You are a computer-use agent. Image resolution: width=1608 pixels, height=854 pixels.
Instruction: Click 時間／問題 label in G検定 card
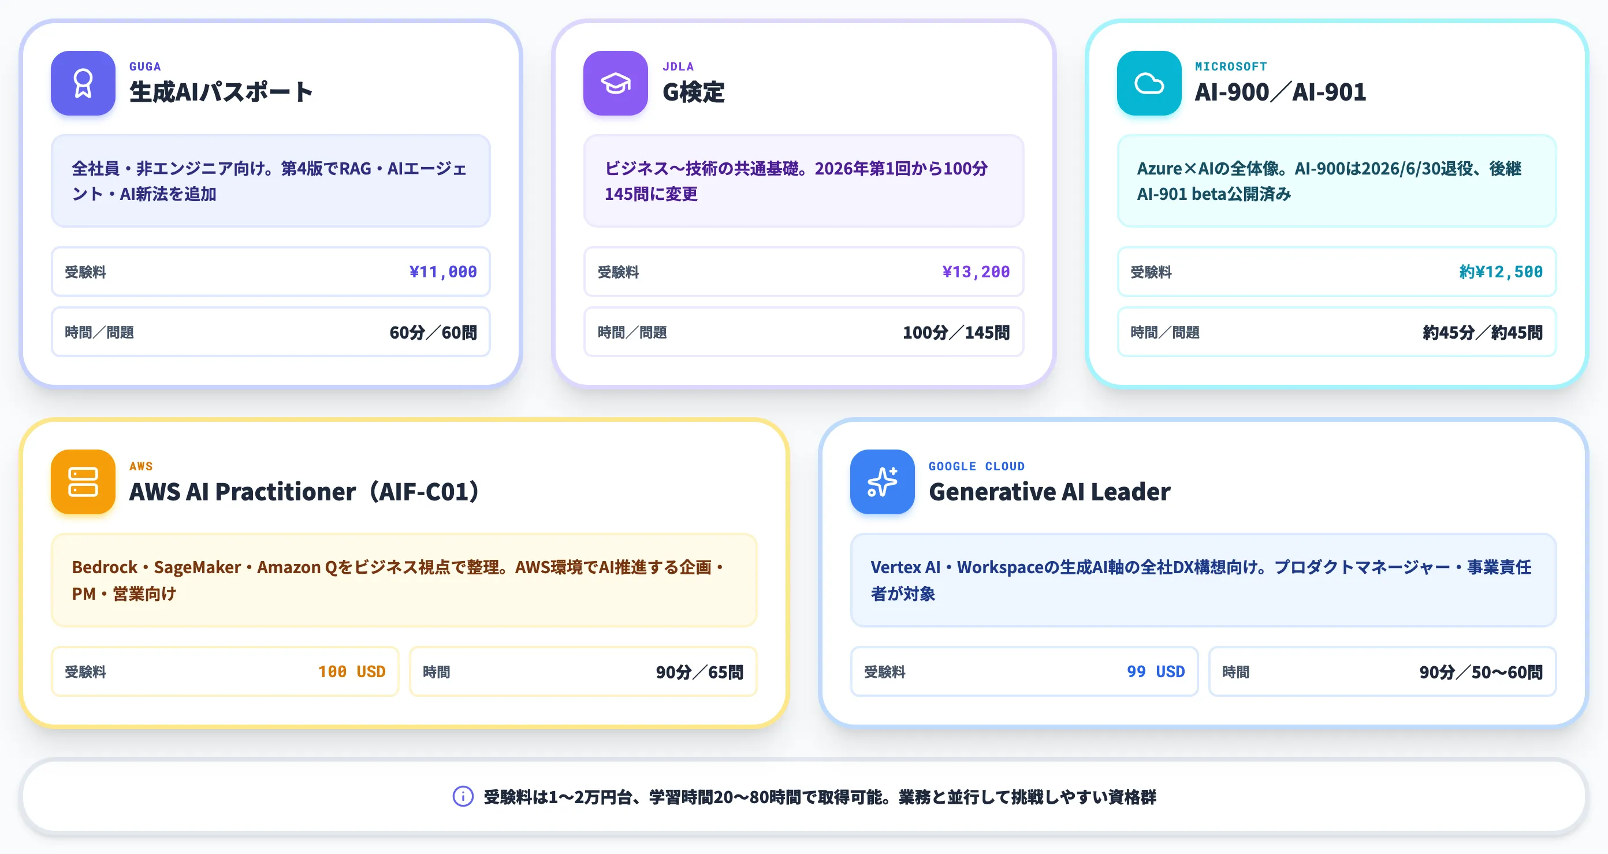point(632,333)
